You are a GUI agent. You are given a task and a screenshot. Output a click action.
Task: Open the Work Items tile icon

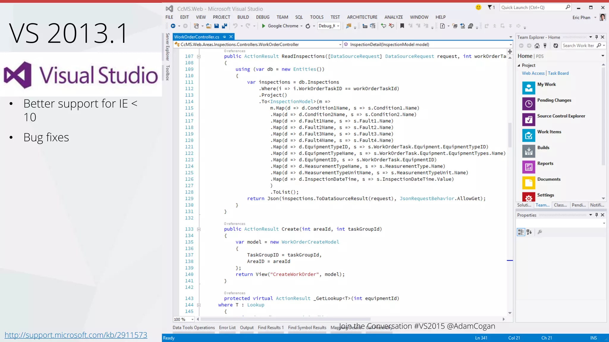[529, 135]
